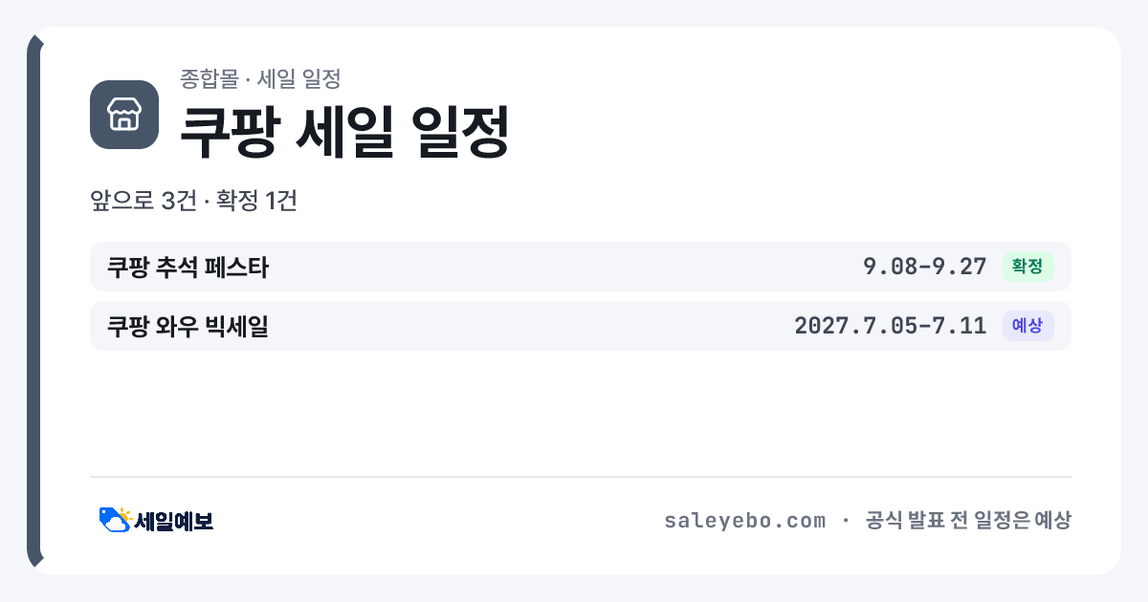
Task: Click empty card area below sale rows
Action: coord(581,413)
